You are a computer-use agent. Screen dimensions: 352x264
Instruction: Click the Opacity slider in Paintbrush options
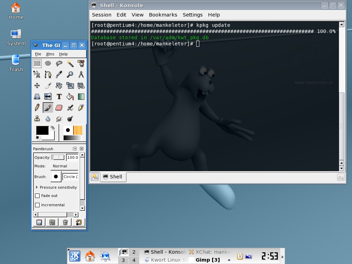pyautogui.click(x=58, y=157)
